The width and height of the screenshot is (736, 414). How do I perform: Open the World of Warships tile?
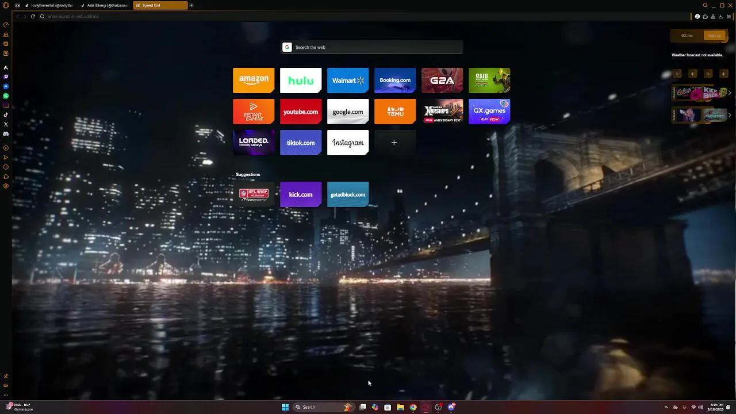[442, 112]
